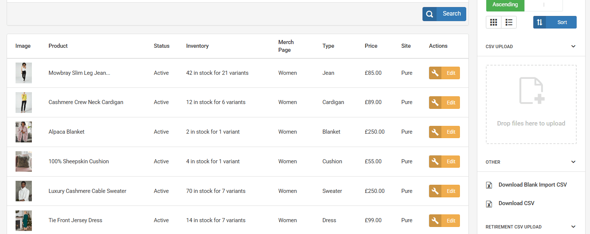Expand the Retirement CSV Upload section

[573, 227]
